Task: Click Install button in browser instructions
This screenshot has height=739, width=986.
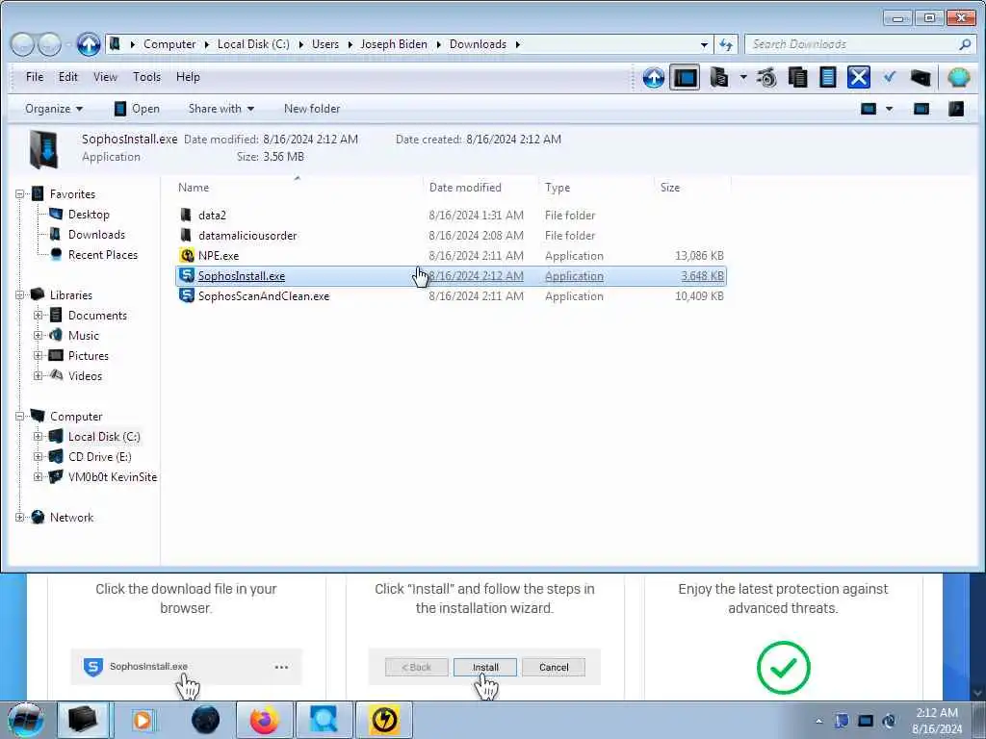Action: 485,668
